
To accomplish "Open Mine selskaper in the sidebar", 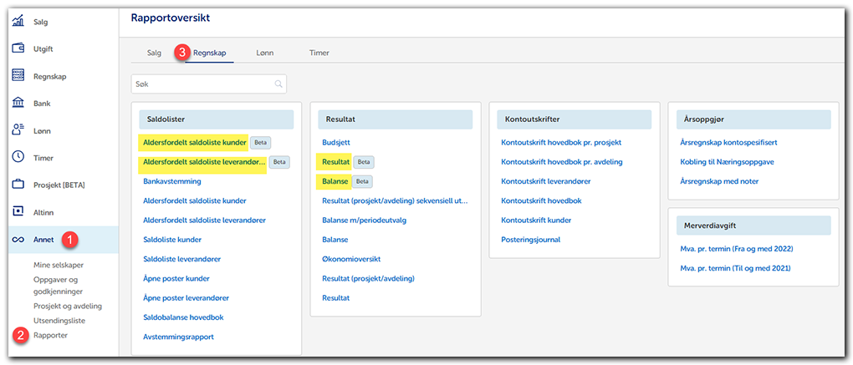I will 59,264.
